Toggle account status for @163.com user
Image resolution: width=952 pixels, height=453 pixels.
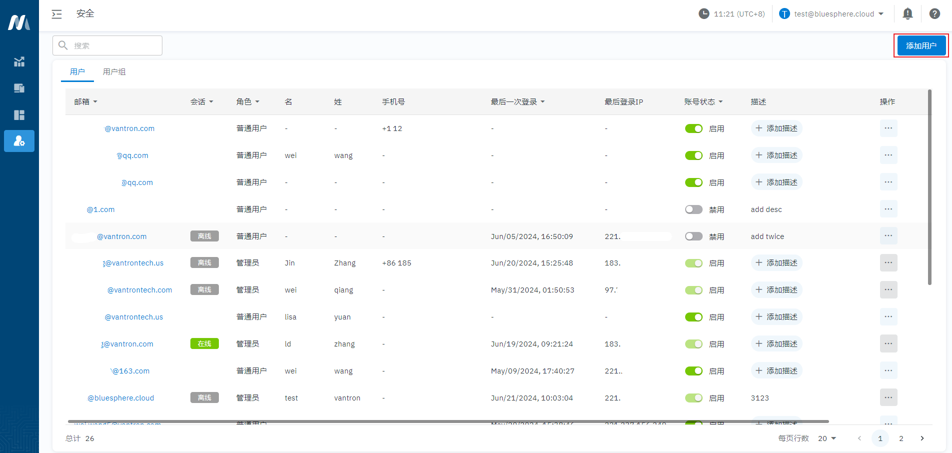(694, 371)
